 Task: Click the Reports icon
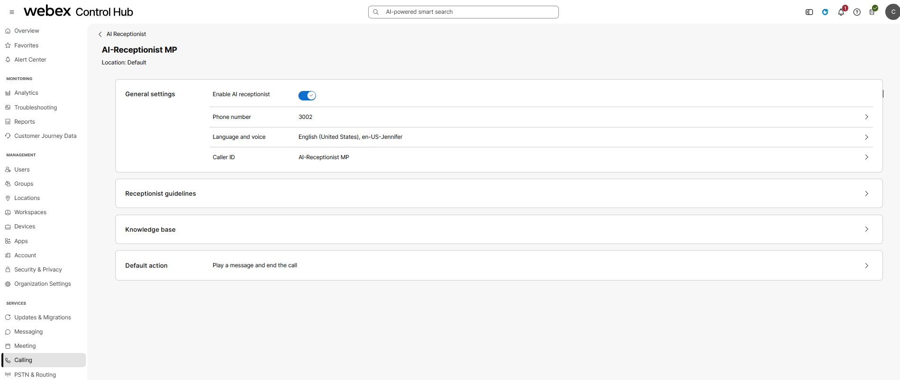pyautogui.click(x=8, y=122)
